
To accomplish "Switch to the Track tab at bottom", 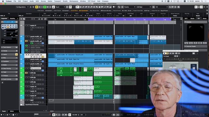I will pos(4,111).
